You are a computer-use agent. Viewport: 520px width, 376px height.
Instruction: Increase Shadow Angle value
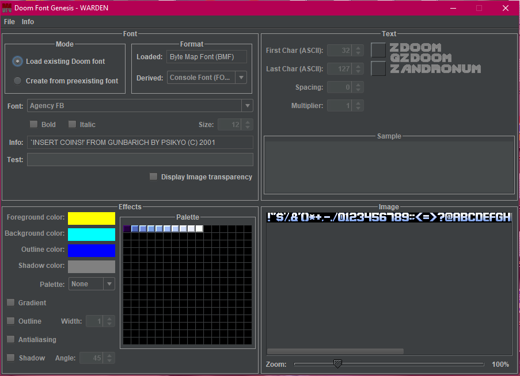tap(109, 355)
